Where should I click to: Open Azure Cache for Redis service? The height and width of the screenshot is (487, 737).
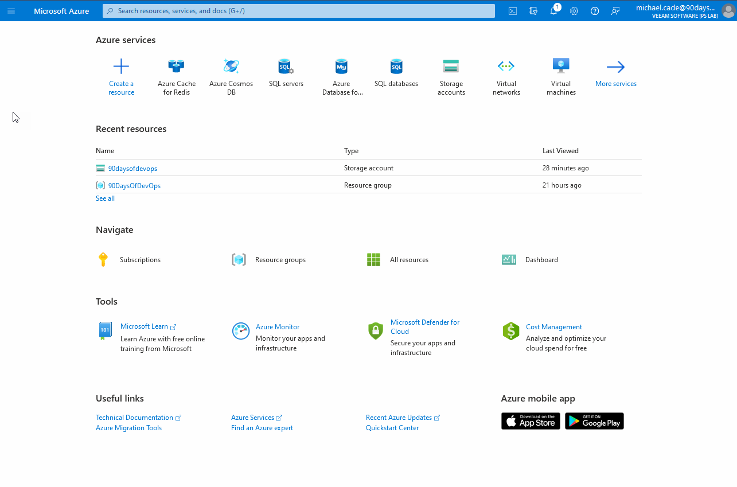[x=176, y=75]
